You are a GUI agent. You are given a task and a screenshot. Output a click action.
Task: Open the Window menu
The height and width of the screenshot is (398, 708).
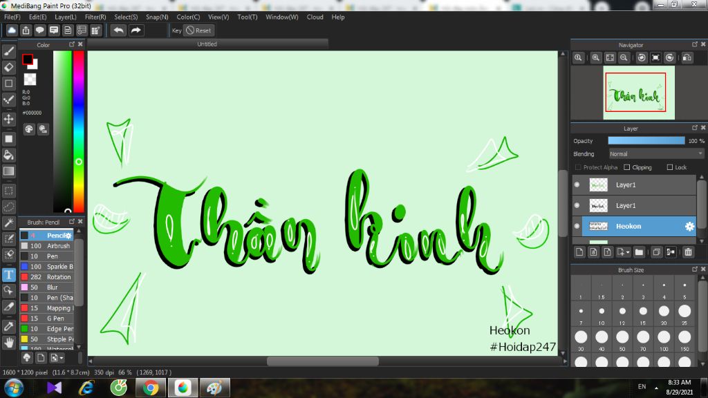click(282, 17)
